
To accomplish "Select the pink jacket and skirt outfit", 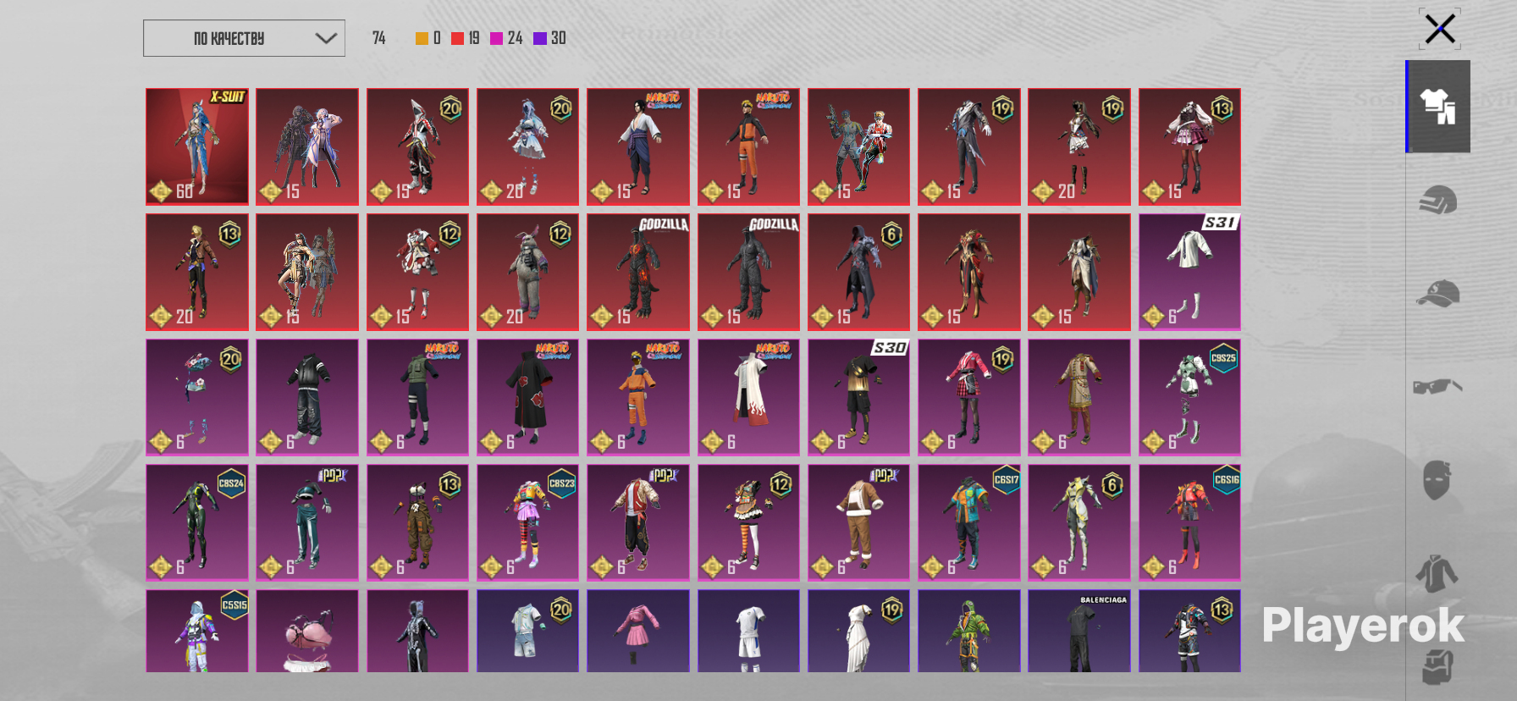I will 638,631.
